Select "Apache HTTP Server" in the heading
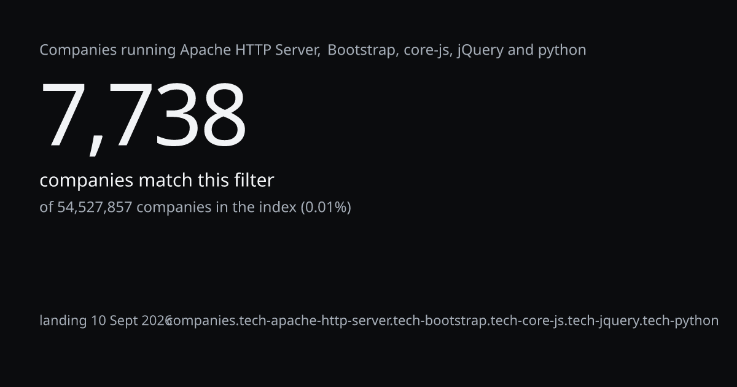Viewport: 737px width, 387px height. pos(250,50)
